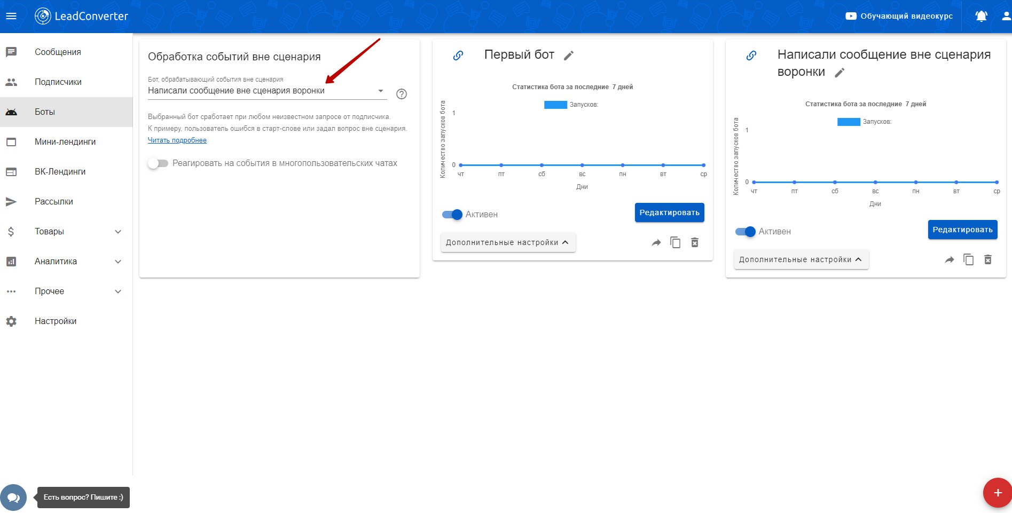Click the Первый бот title

click(519, 55)
